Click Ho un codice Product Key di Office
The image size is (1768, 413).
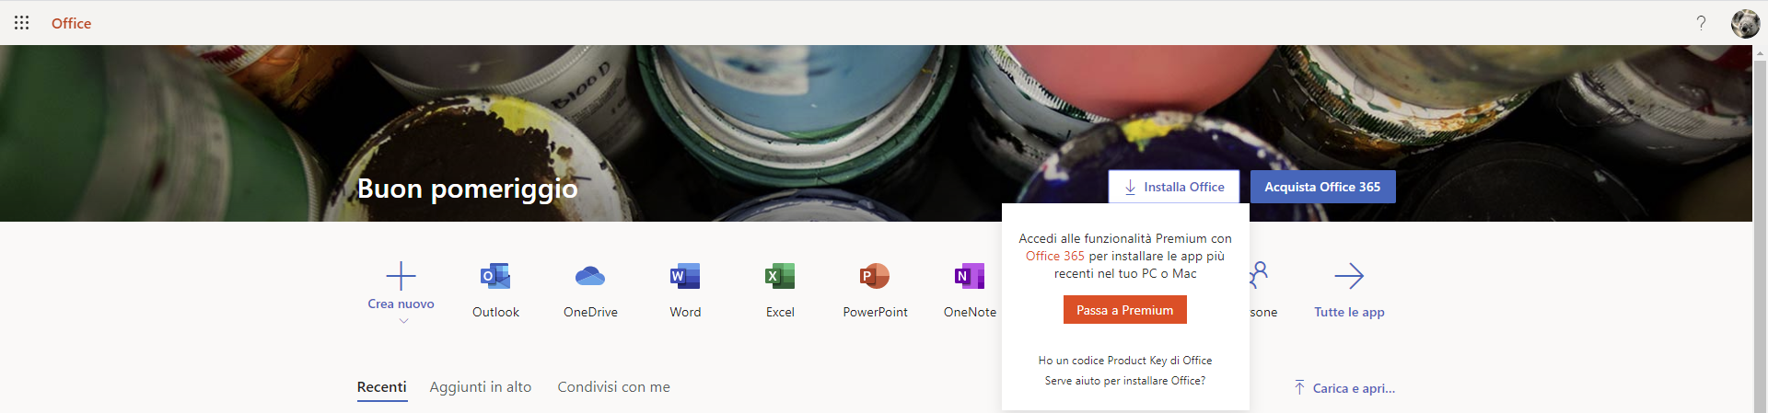(x=1125, y=361)
